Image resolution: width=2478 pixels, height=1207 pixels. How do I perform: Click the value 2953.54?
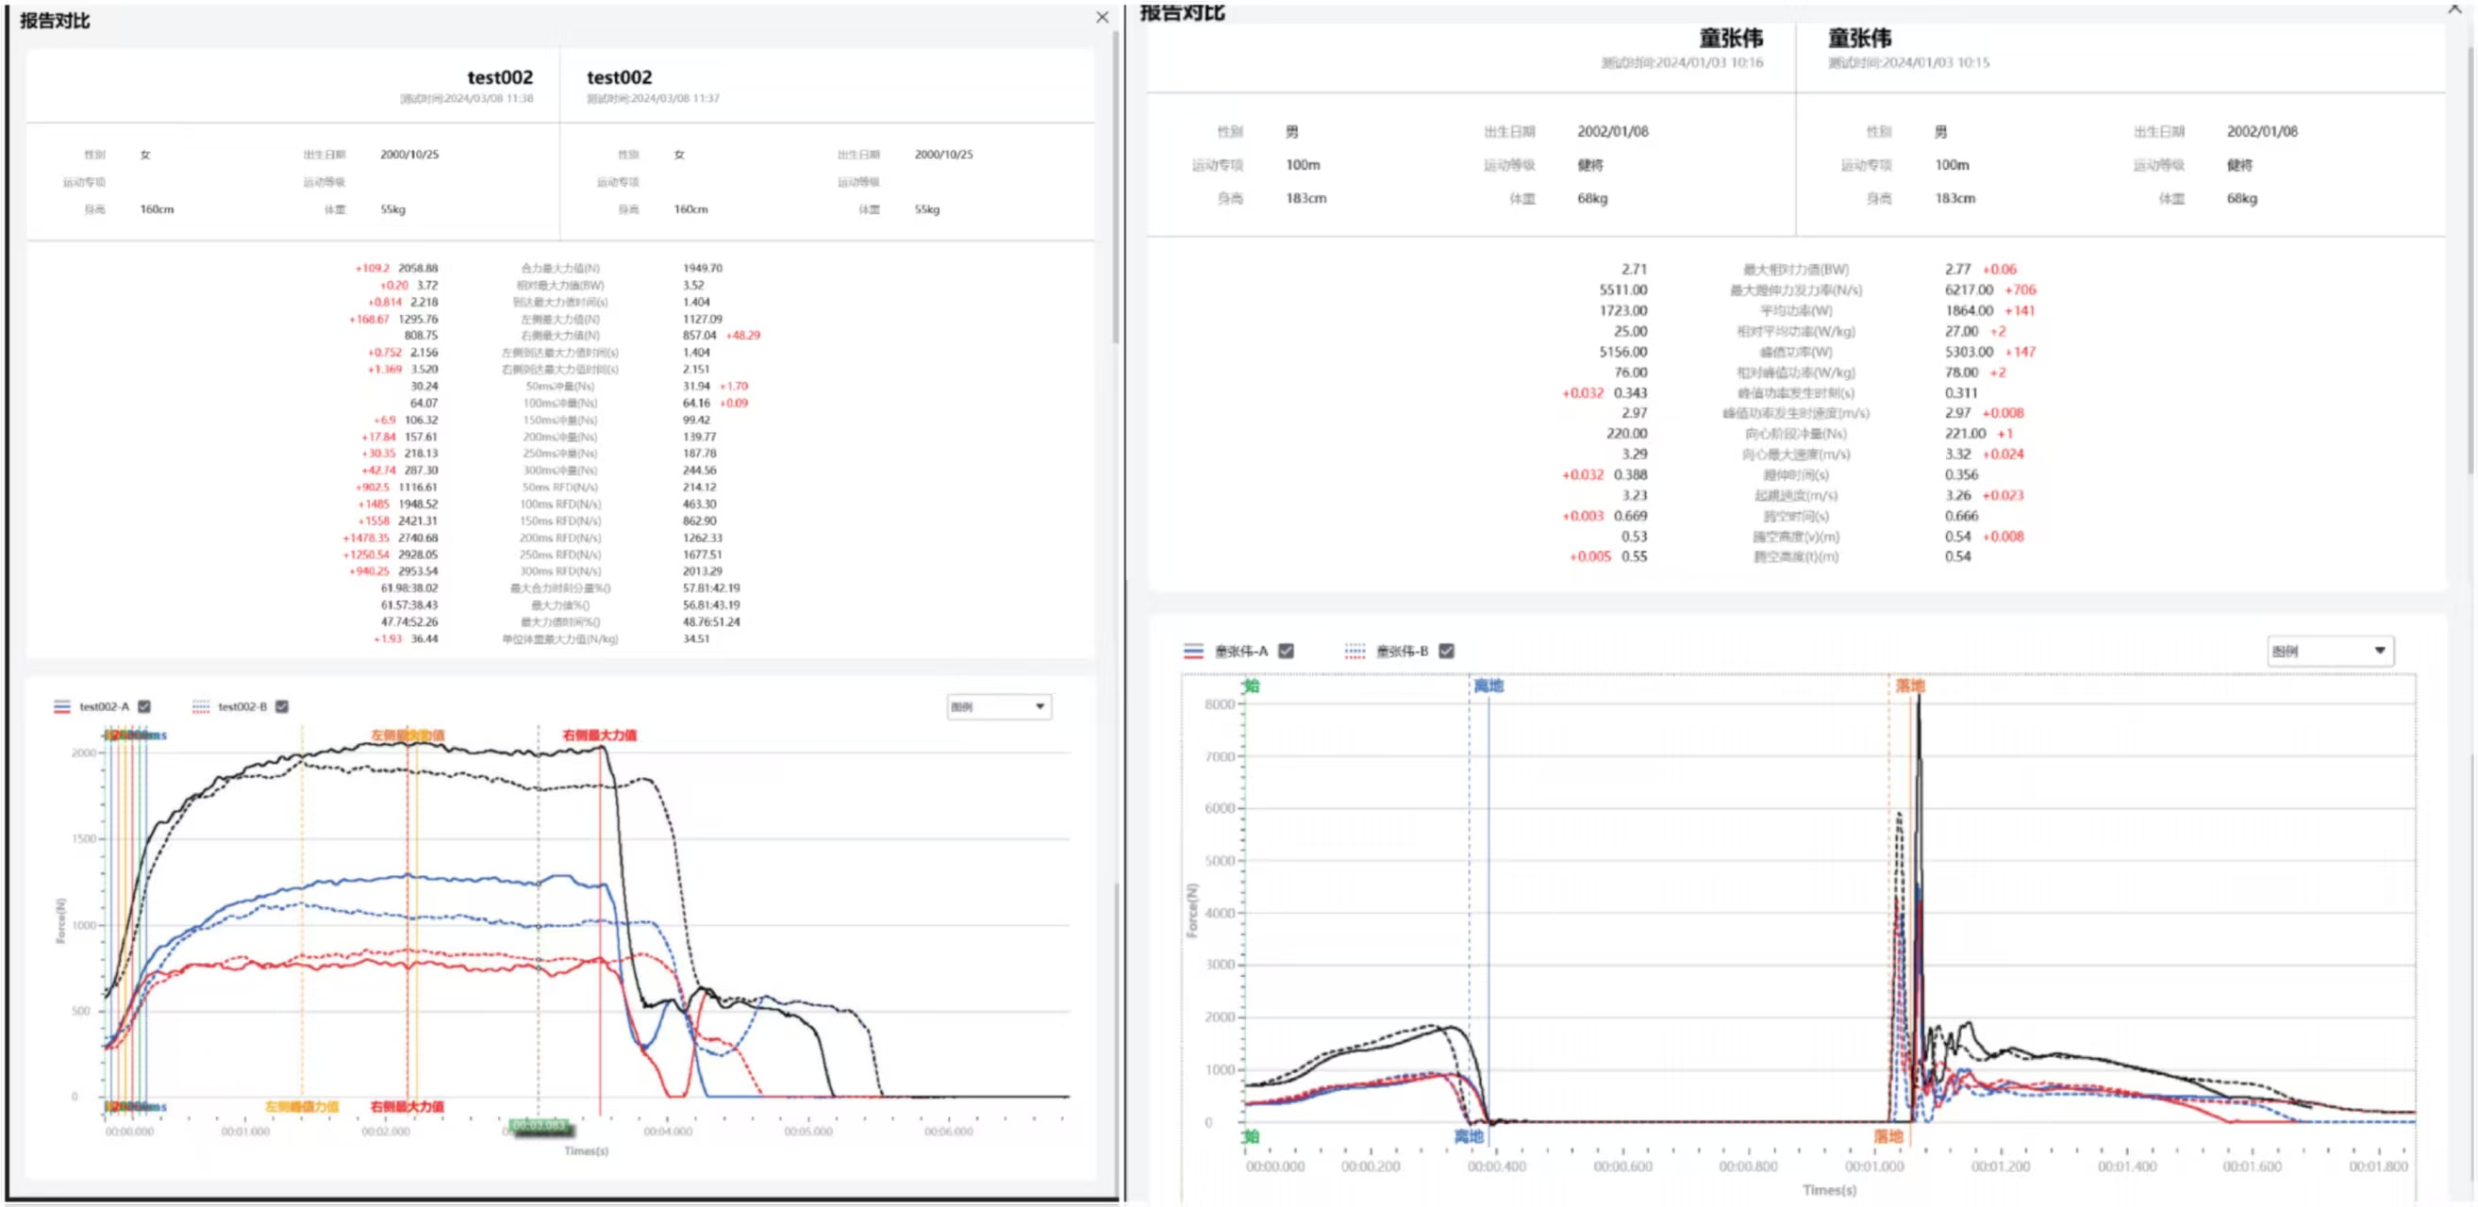pyautogui.click(x=419, y=571)
